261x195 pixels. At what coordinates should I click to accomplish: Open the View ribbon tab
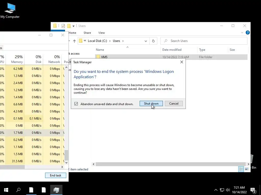tap(101, 33)
